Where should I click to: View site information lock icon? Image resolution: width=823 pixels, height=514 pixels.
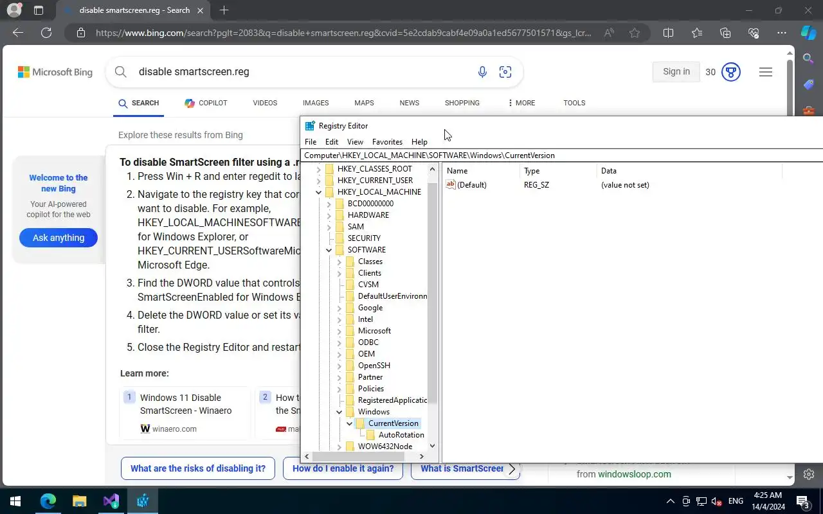tap(80, 33)
